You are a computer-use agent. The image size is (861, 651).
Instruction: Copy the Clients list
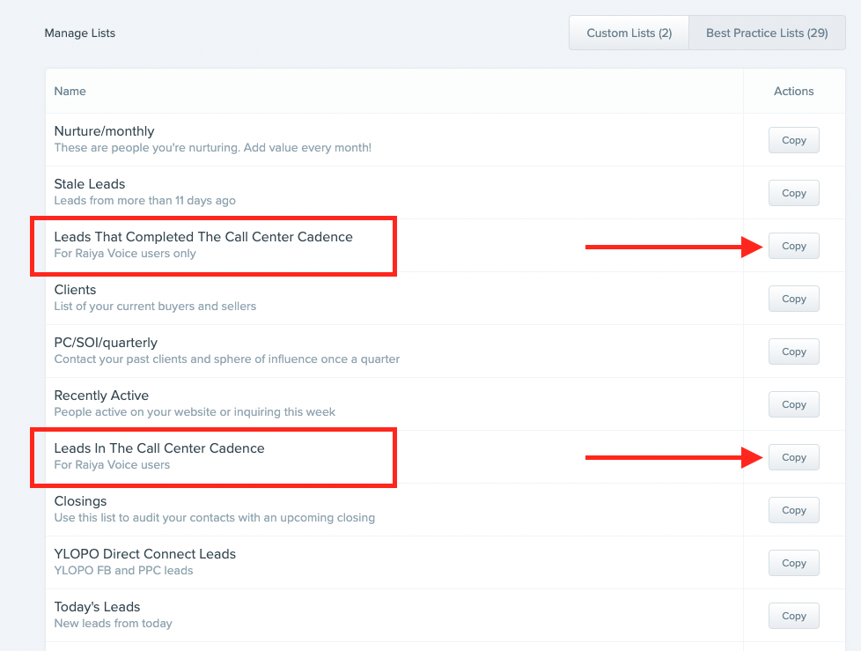[x=793, y=299]
